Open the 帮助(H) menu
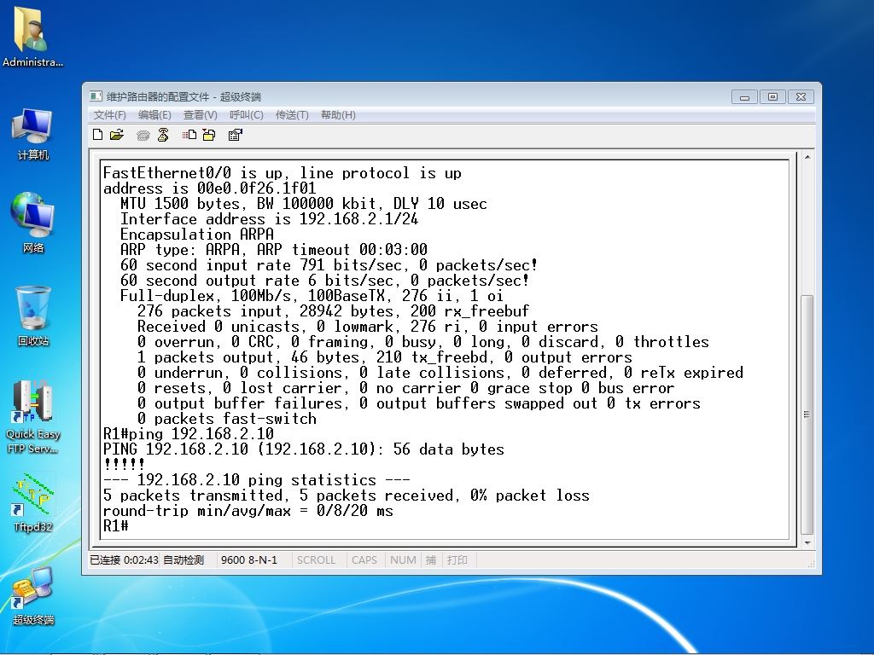The image size is (874, 655). coord(338,115)
